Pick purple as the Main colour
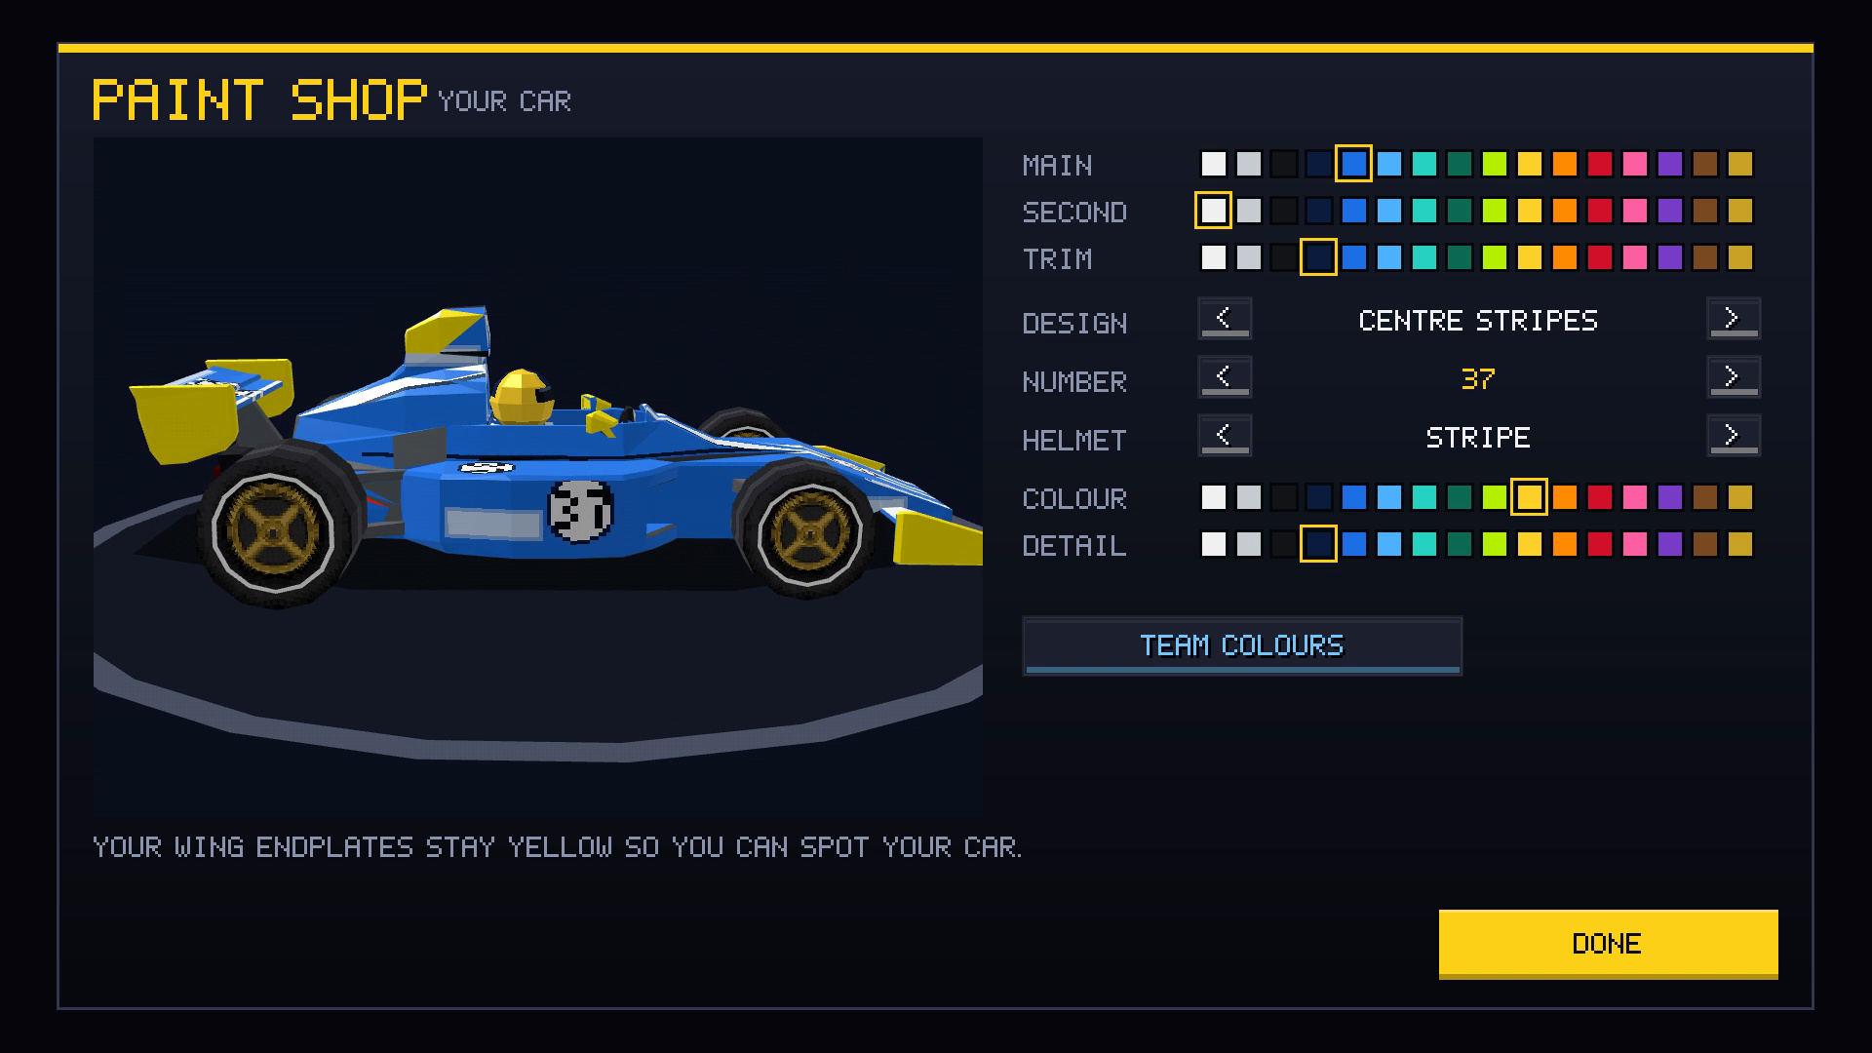This screenshot has width=1872, height=1053. (x=1670, y=164)
